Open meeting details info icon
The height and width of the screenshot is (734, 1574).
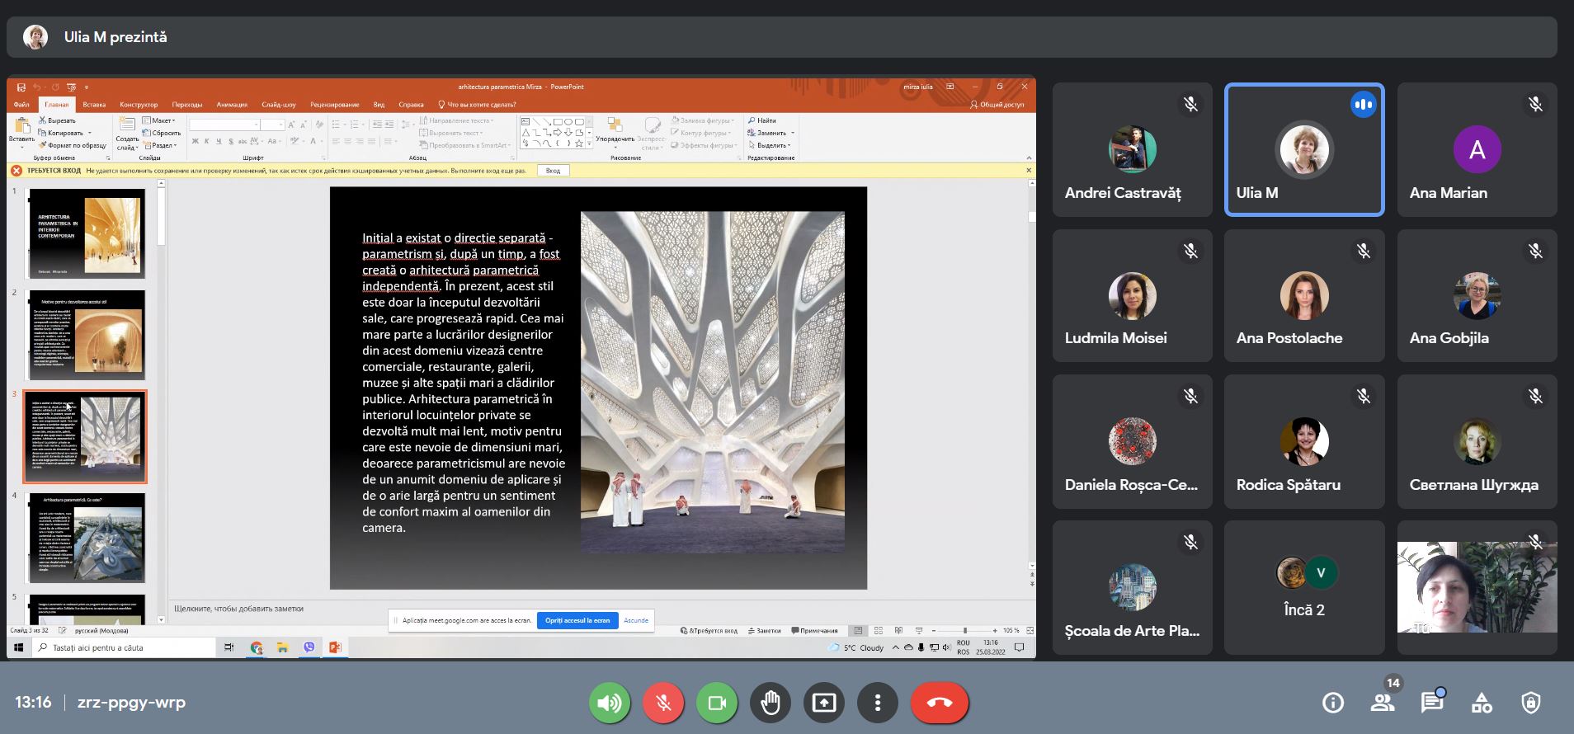click(x=1332, y=703)
